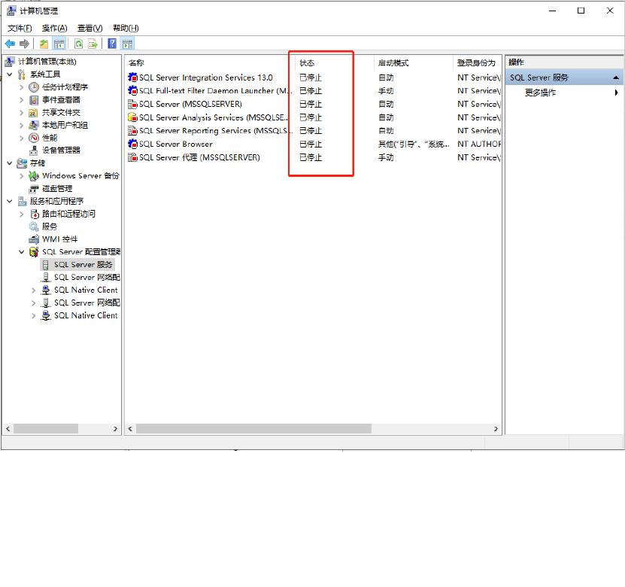Select the 本地用户和组 icon in tree
625x587 pixels.
34,125
